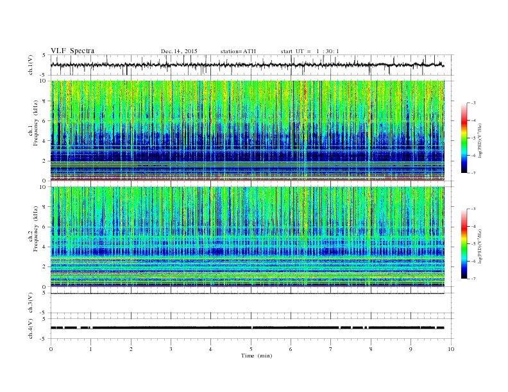Viewport: 508px width, 392px height.
Task: Click the ch.4 black signal band
Action: tap(247, 328)
